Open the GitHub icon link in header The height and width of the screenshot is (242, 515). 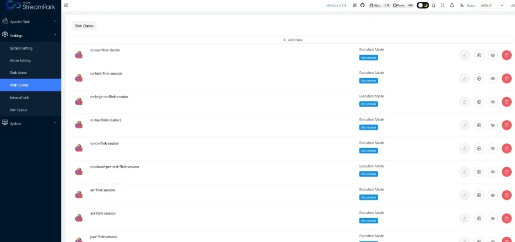pyautogui.click(x=362, y=5)
